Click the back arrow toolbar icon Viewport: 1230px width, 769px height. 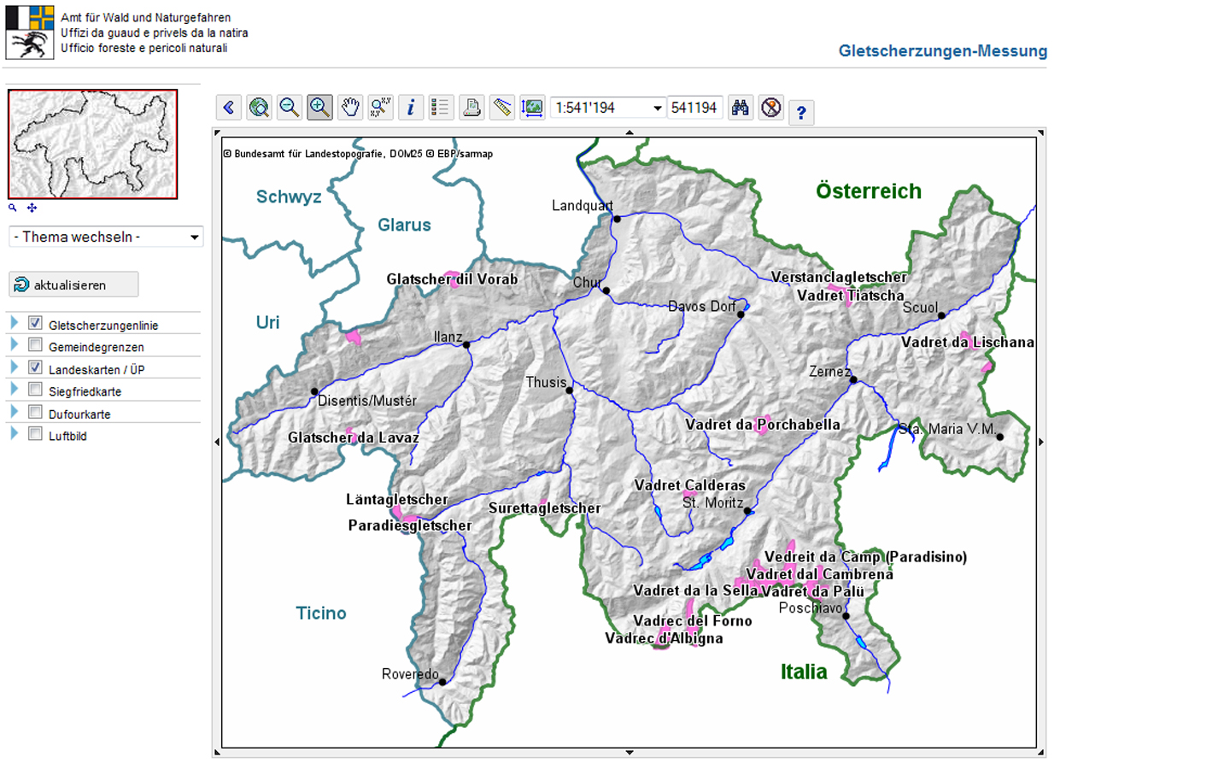229,108
